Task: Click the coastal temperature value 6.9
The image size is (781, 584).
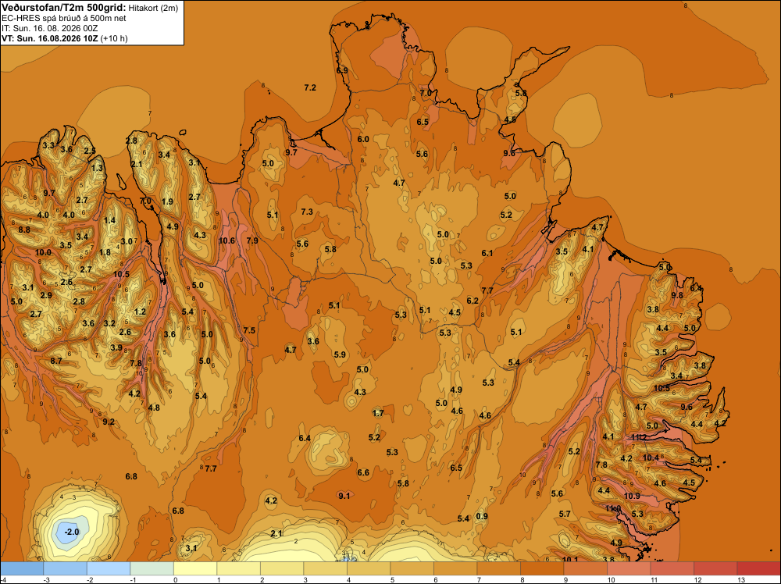Action: (342, 71)
